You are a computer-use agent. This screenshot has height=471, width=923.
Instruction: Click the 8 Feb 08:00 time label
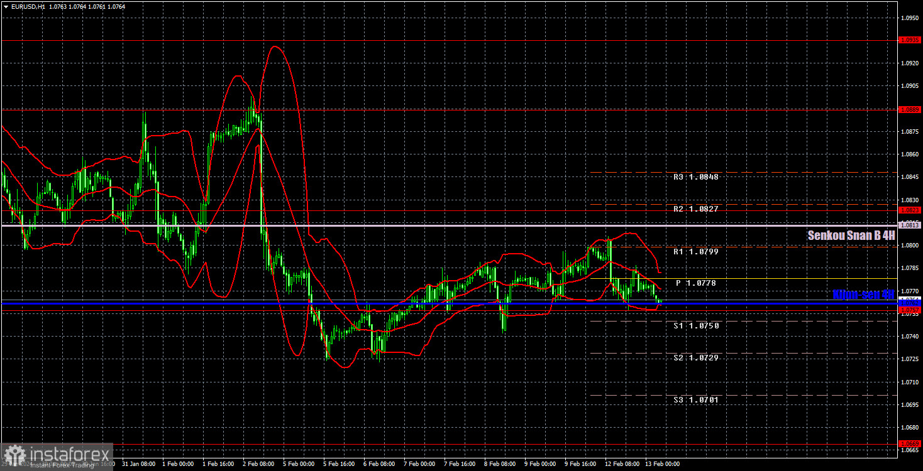pos(499,464)
